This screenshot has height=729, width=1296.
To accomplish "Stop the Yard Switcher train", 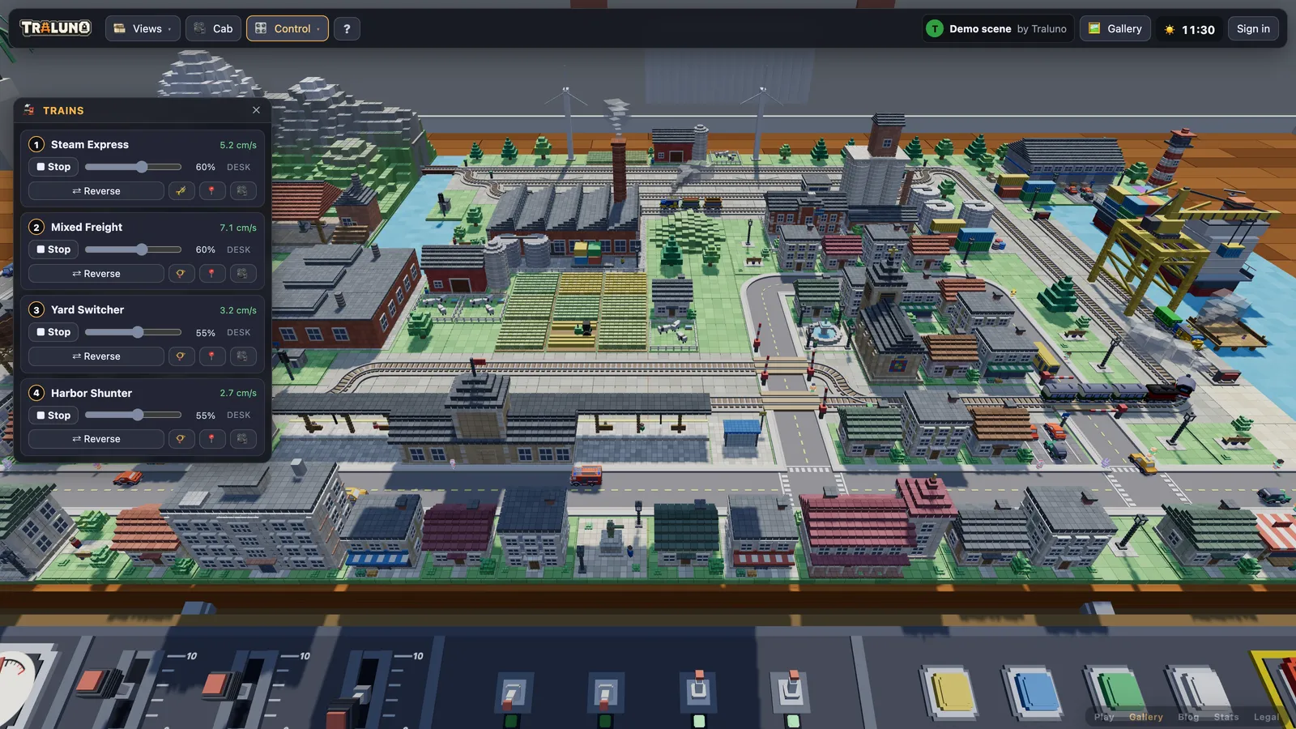I will pyautogui.click(x=53, y=332).
